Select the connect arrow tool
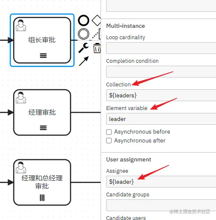Screen dimensions: 216x220 coord(84,61)
